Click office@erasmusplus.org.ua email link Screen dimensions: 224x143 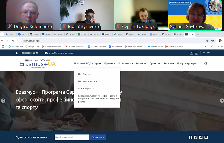coord(61,53)
